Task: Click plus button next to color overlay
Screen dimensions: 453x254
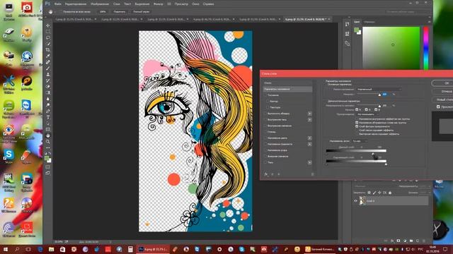Action: [310, 138]
